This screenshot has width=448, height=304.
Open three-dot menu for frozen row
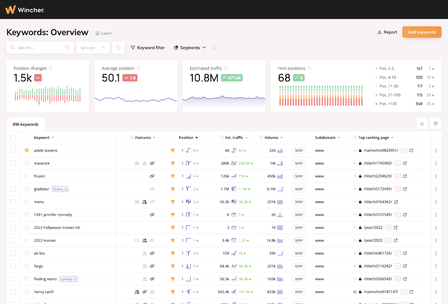click(x=436, y=176)
